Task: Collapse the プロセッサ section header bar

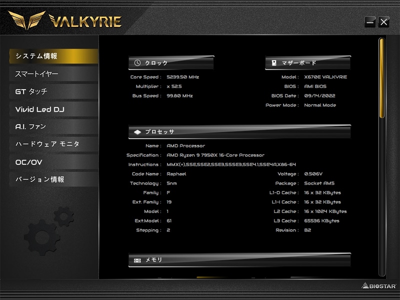Action: [x=240, y=131]
